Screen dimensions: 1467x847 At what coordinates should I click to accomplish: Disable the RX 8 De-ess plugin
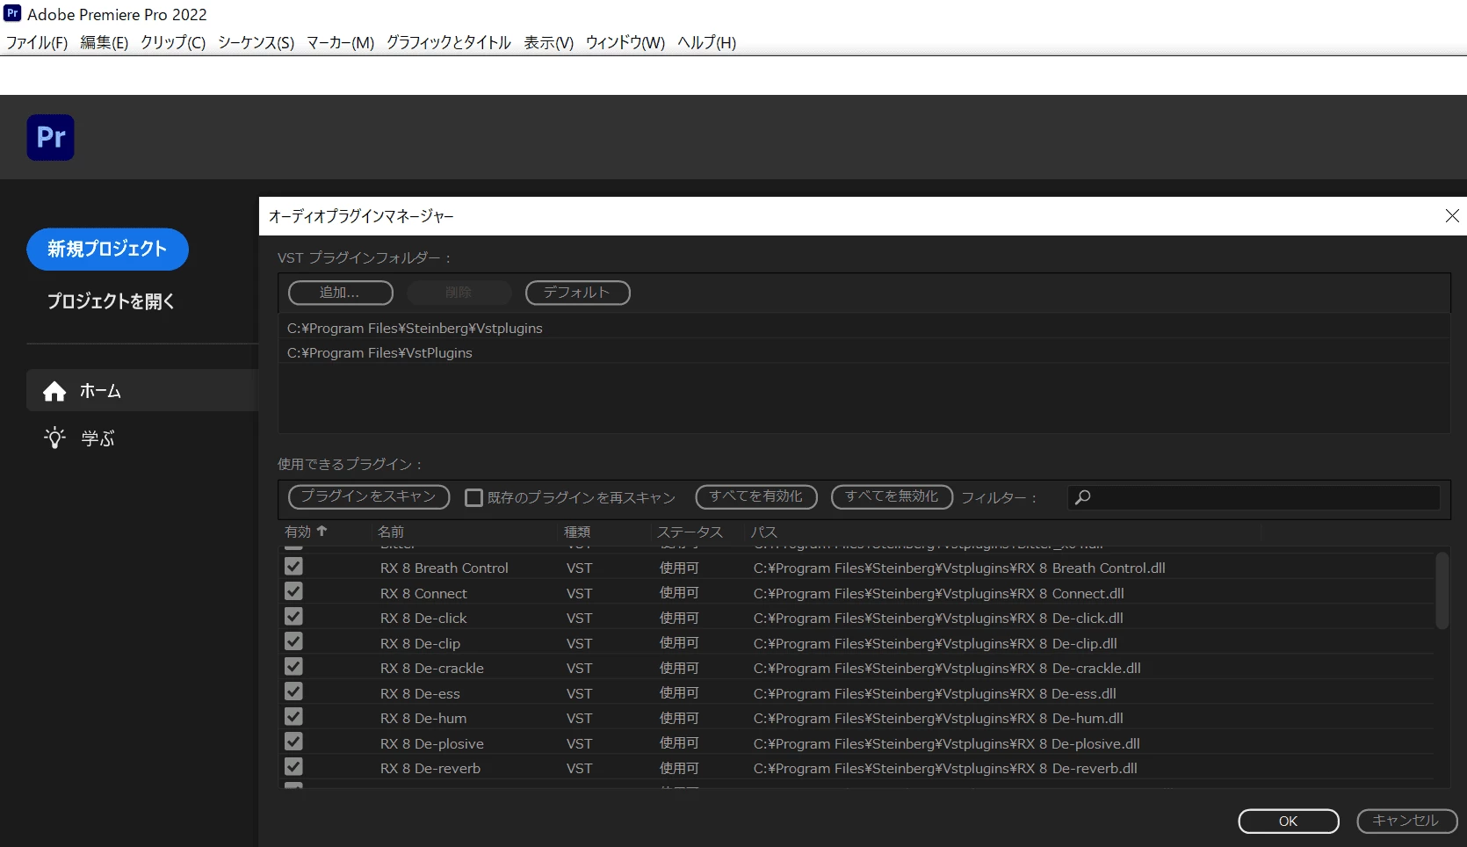tap(293, 692)
